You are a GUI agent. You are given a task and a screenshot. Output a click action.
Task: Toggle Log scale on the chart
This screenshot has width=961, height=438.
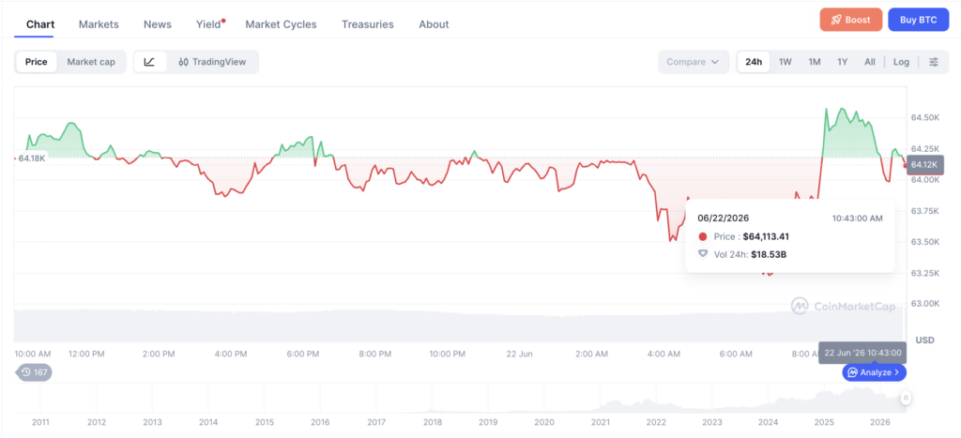(901, 62)
